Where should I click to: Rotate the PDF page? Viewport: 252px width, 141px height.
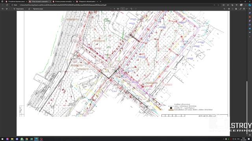(x=131, y=9)
